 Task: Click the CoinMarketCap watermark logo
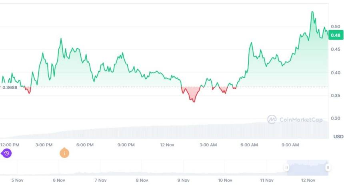tap(272, 119)
